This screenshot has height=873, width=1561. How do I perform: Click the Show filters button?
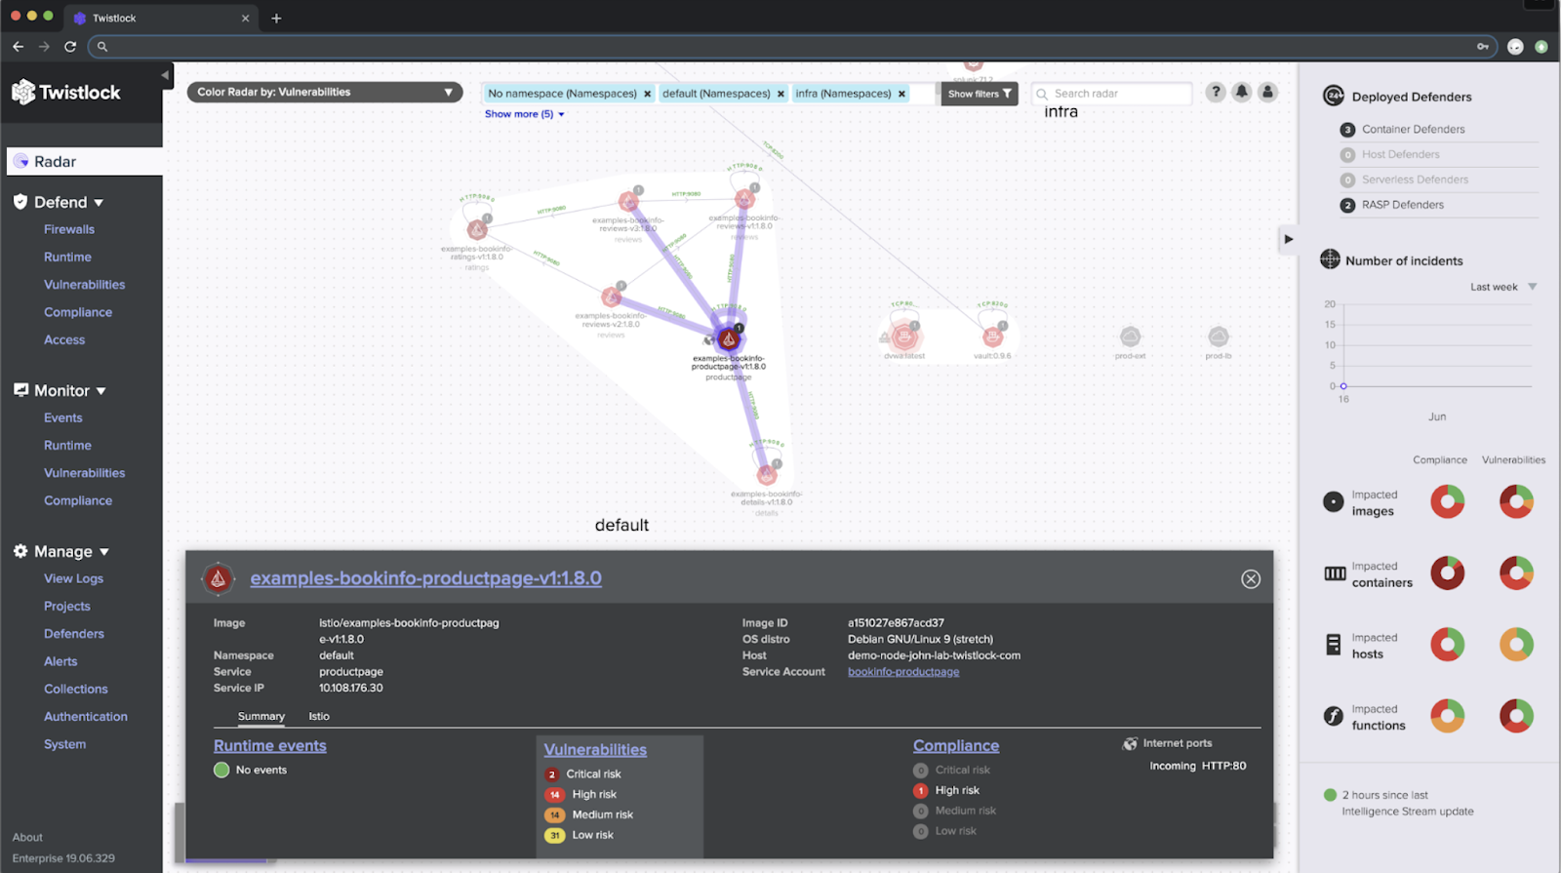[x=980, y=94]
